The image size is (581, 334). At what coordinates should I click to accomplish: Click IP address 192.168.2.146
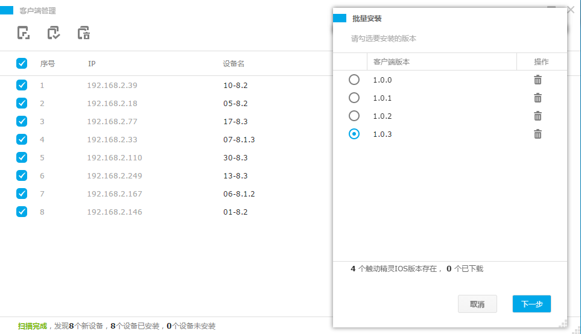click(115, 212)
